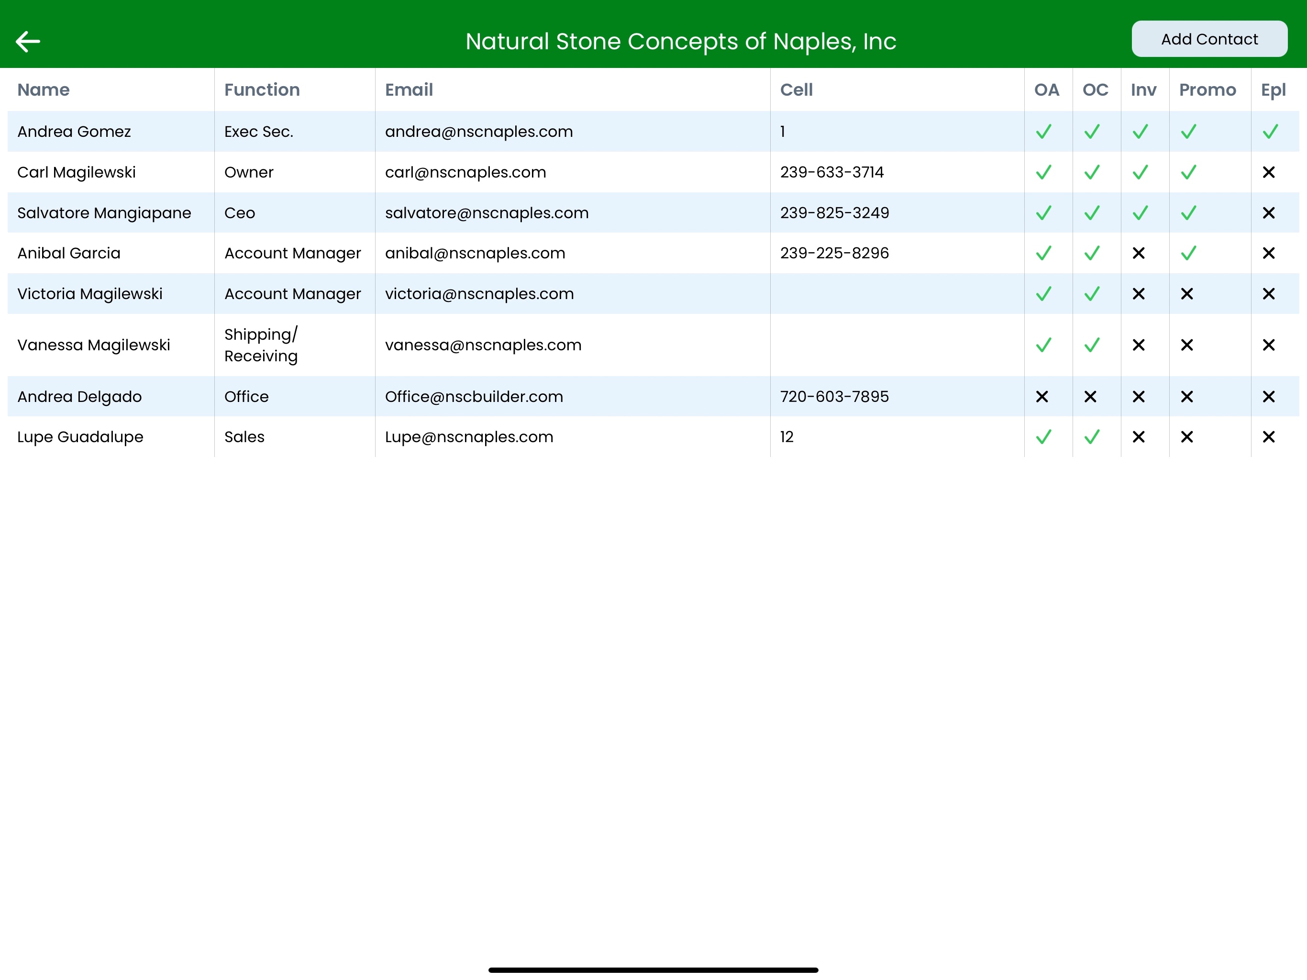Toggle Promo cross for Victoria Magilewski
This screenshot has height=980, width=1307.
point(1187,294)
